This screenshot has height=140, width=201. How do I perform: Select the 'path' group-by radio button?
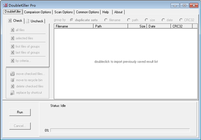[129, 20]
